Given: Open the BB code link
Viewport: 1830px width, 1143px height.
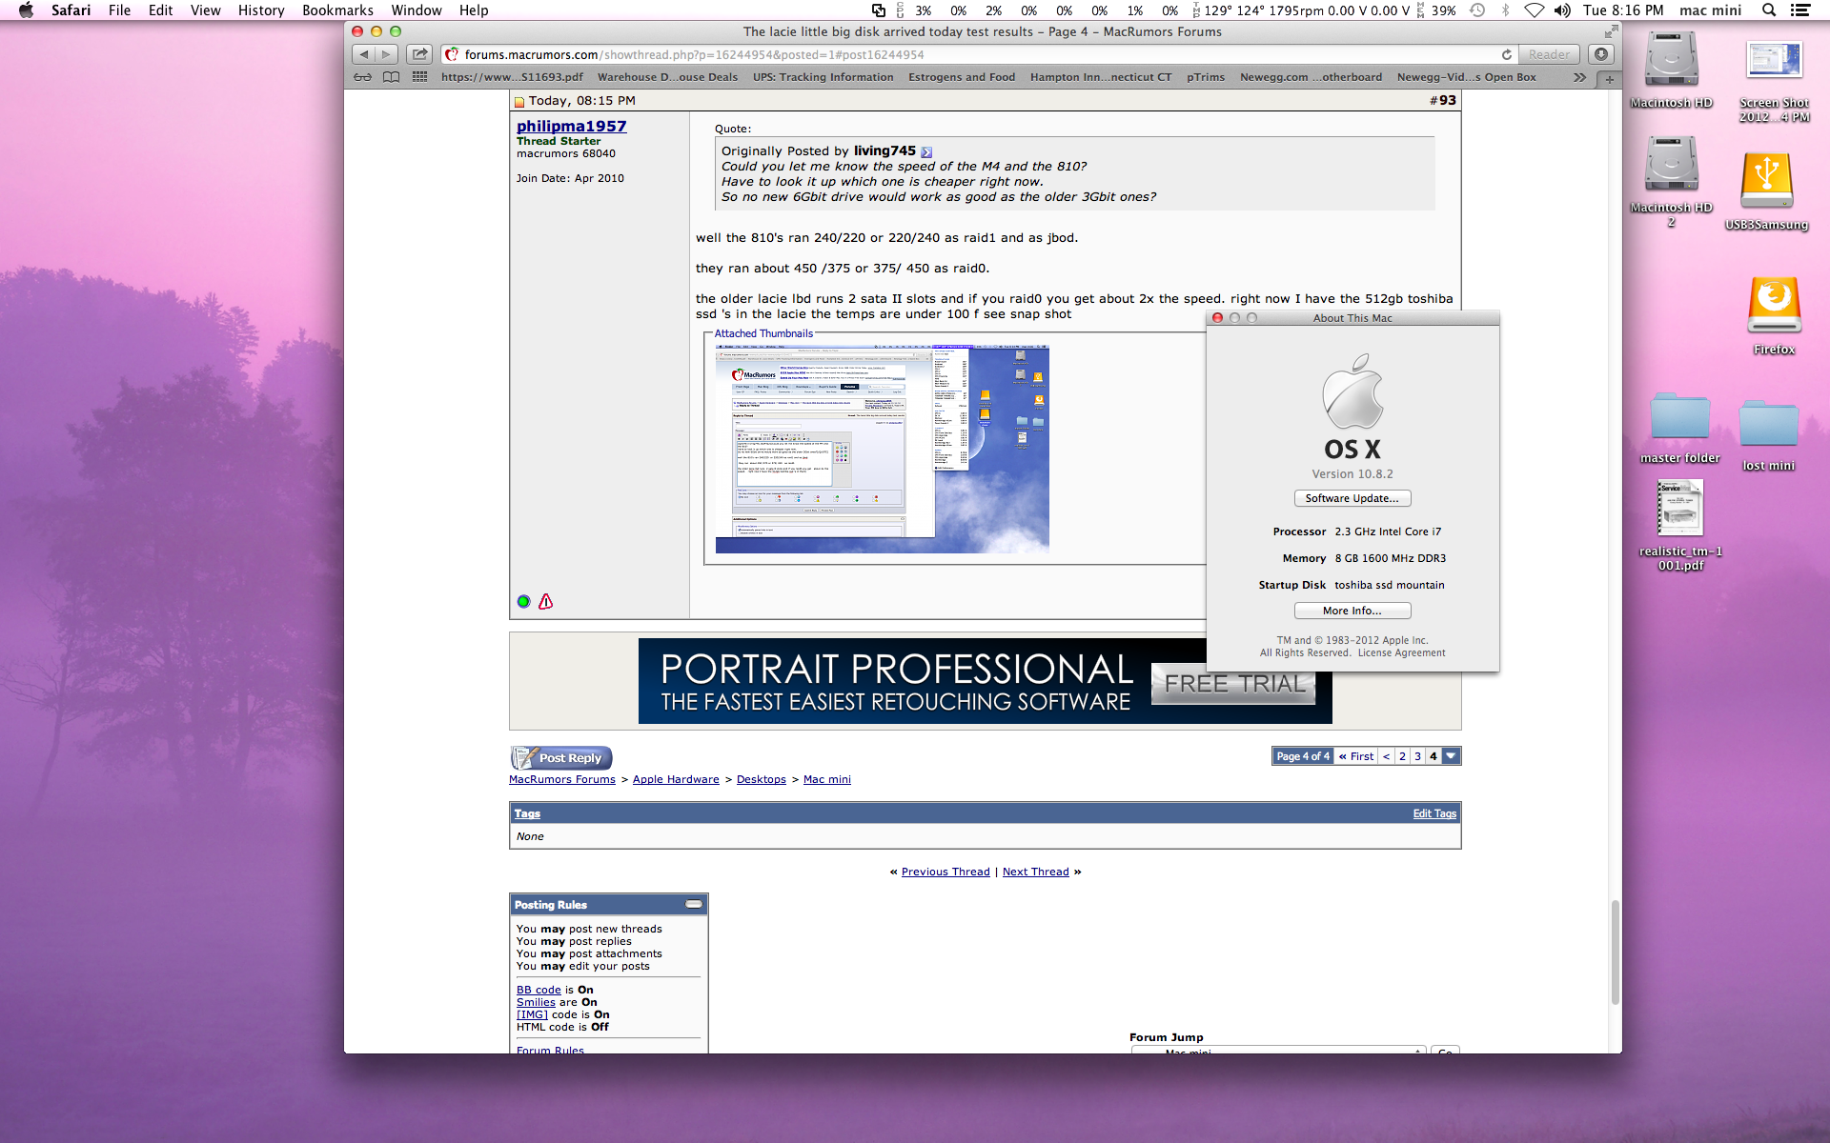Looking at the screenshot, I should (x=539, y=990).
